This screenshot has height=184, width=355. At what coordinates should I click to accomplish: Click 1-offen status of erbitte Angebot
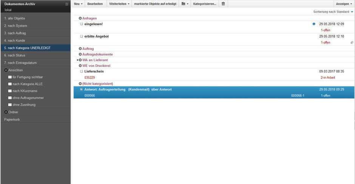325,43
